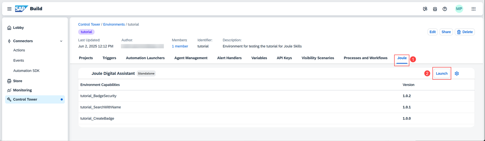Delete the tutorial environment
This screenshot has width=485, height=141.
pyautogui.click(x=465, y=32)
